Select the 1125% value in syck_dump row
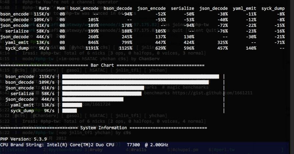Viewport: 294px width, 154px height. pos(126,48)
